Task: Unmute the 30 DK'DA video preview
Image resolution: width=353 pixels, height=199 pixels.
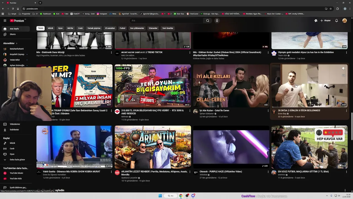Action: coord(344,68)
